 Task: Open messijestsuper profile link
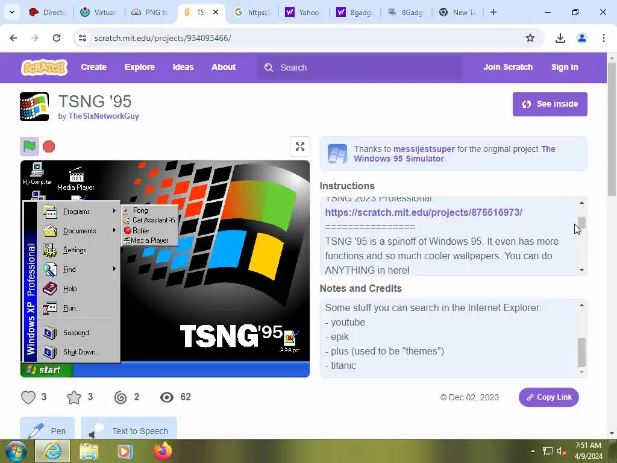pos(424,150)
